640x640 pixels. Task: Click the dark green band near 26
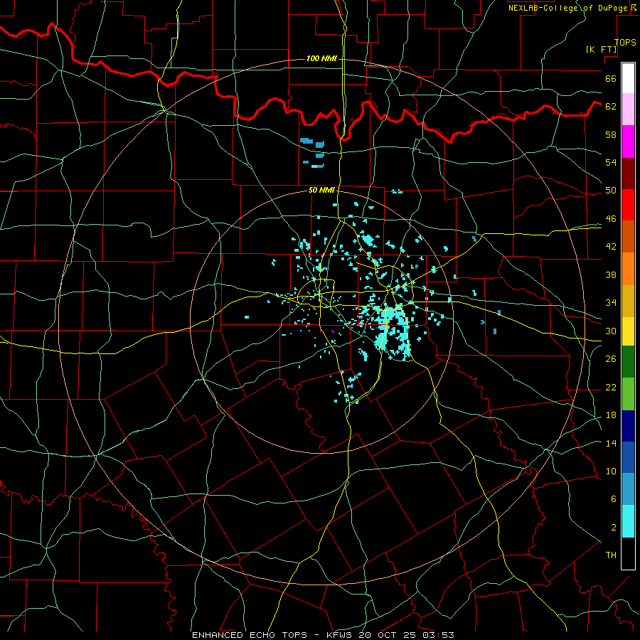pos(628,362)
